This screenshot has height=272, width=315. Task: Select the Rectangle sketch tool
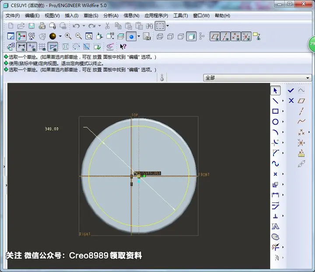click(x=275, y=111)
